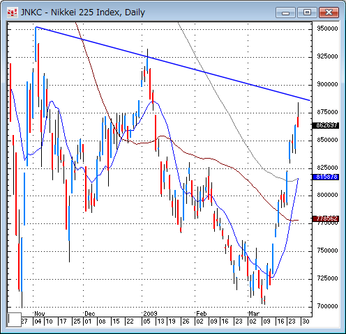Click the date label 30 on time axis
The image size is (346, 334).
click(306, 321)
